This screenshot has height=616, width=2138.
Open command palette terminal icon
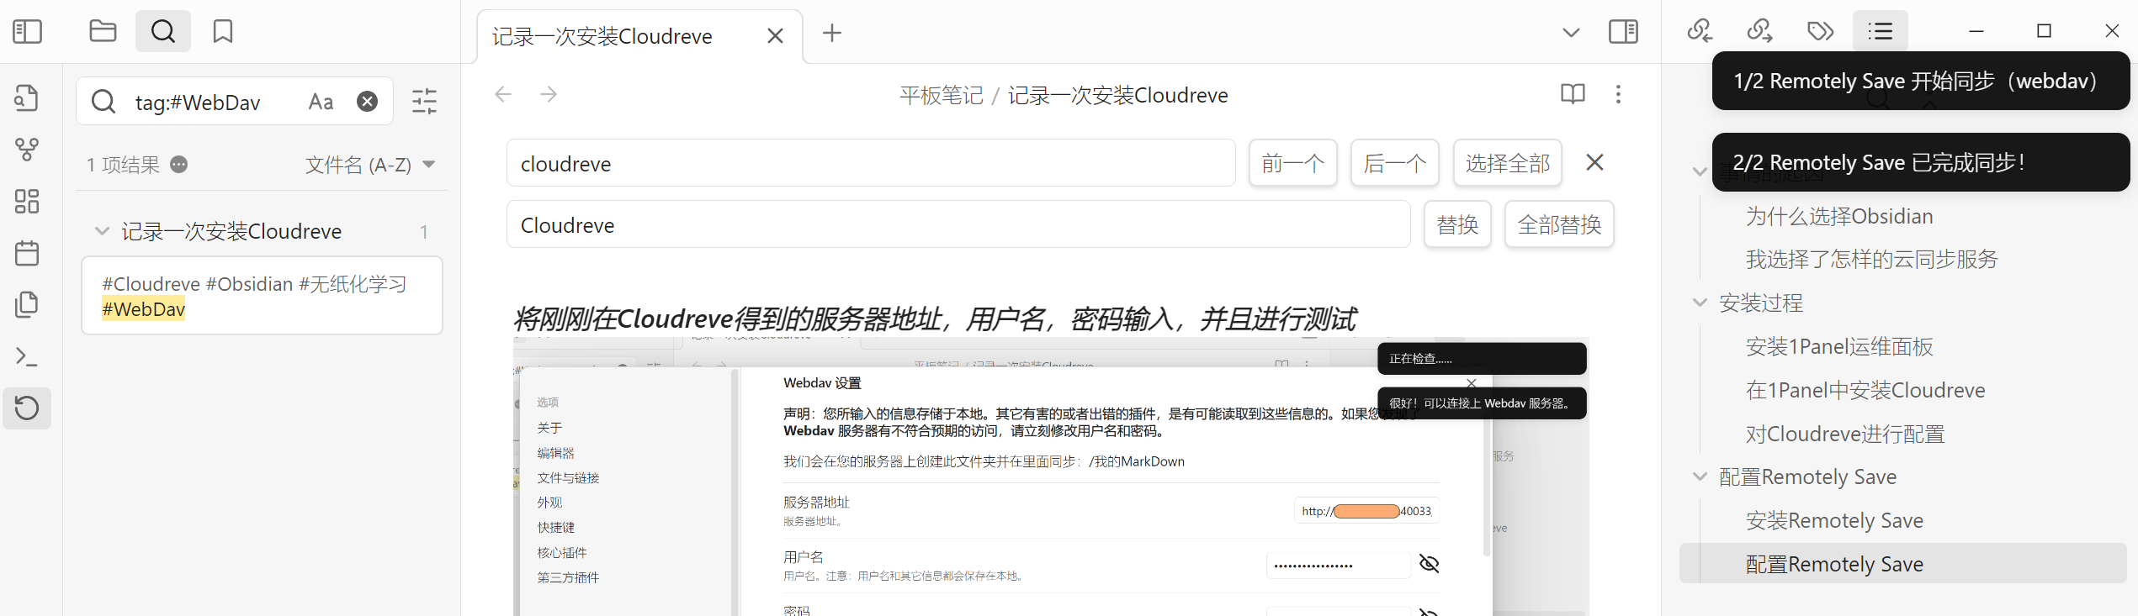click(x=27, y=356)
